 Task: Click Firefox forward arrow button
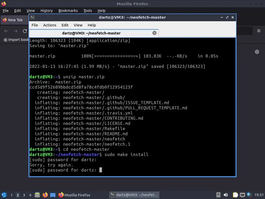click(16, 31)
